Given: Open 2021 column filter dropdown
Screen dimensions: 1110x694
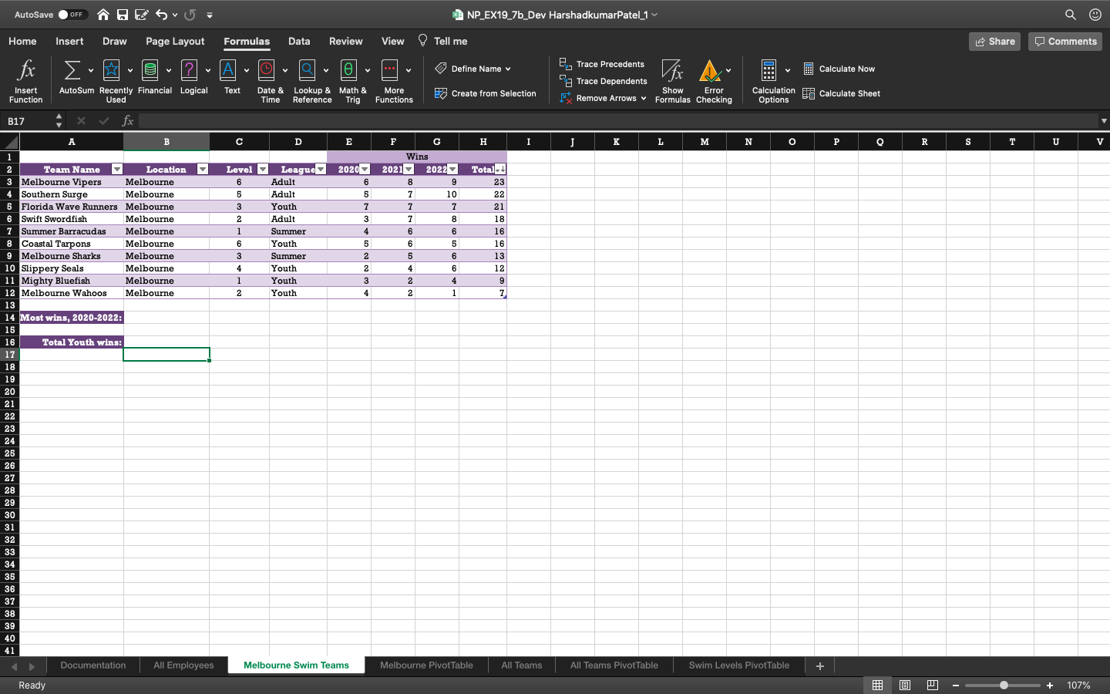Looking at the screenshot, I should (409, 170).
